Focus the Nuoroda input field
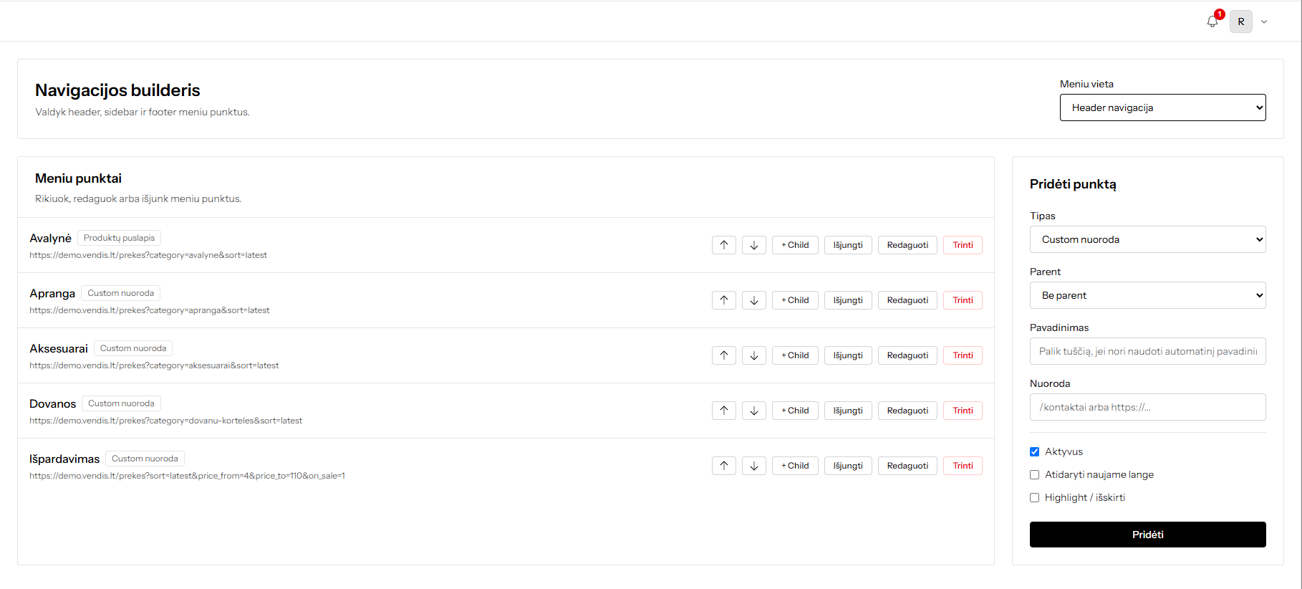 coord(1147,407)
